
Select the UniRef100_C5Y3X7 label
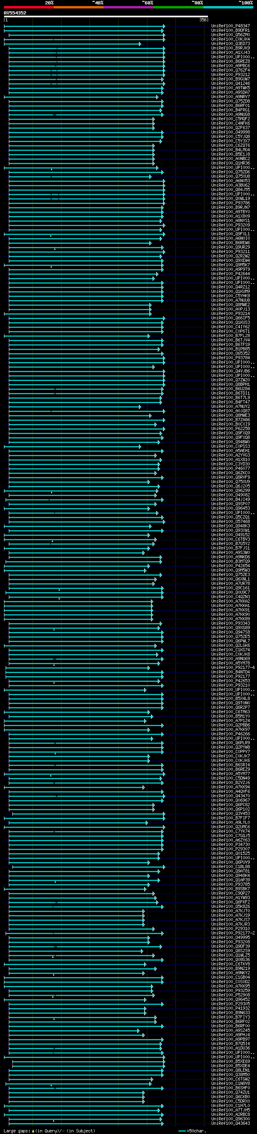click(230, 141)
